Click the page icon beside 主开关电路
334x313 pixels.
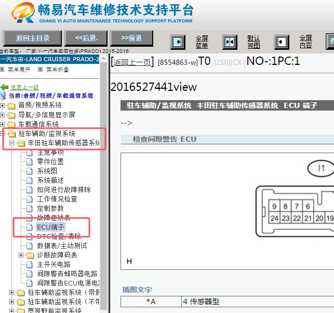30,265
